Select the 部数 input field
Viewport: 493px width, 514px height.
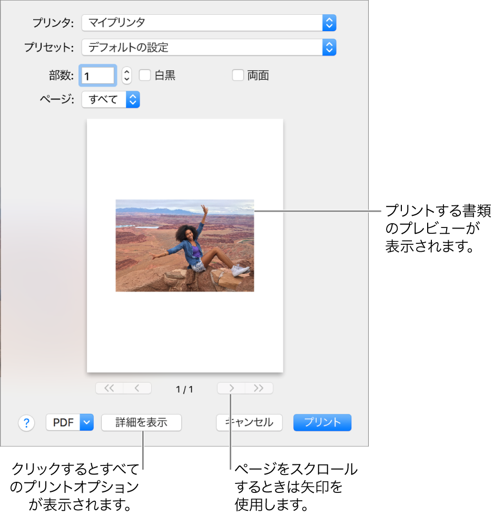coord(97,75)
